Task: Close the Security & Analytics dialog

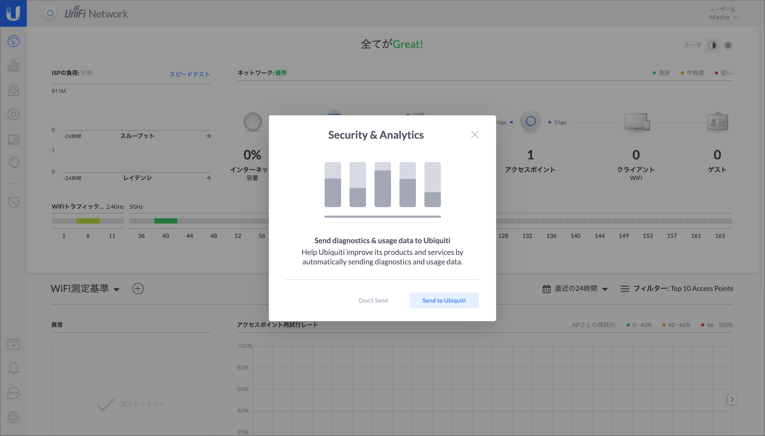Action: (x=475, y=134)
